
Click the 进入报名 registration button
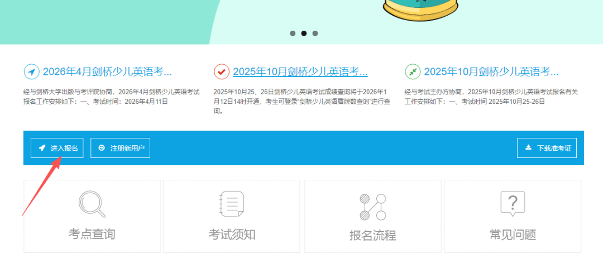point(57,148)
